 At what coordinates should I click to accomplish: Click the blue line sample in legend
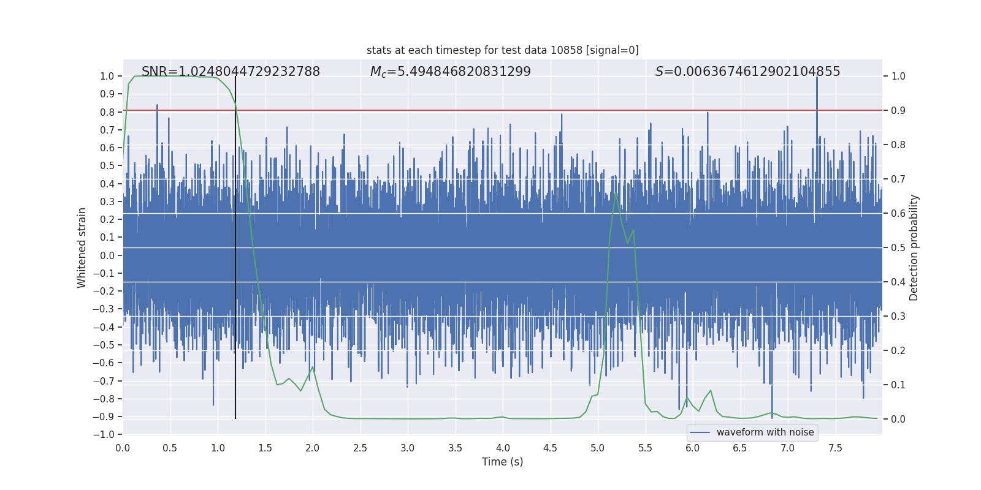click(x=700, y=432)
